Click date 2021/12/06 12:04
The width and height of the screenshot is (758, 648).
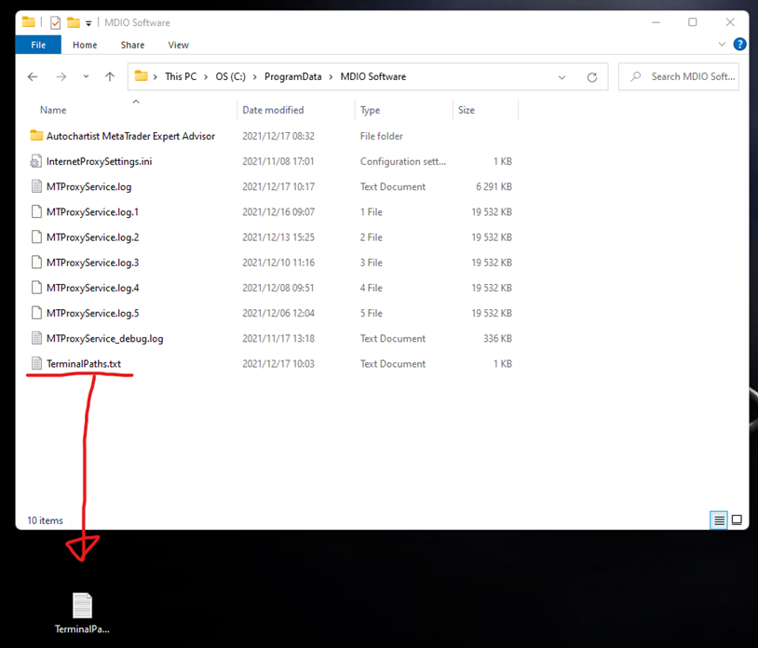click(x=278, y=313)
